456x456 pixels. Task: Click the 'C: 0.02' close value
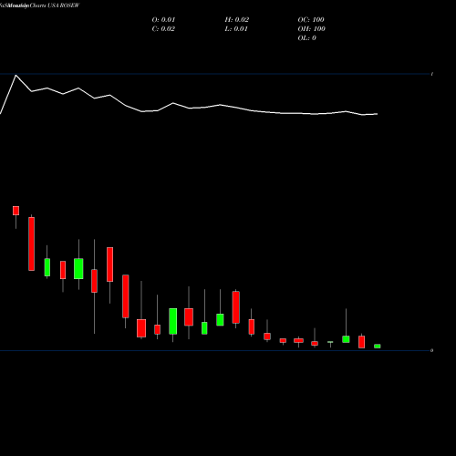tap(163, 29)
